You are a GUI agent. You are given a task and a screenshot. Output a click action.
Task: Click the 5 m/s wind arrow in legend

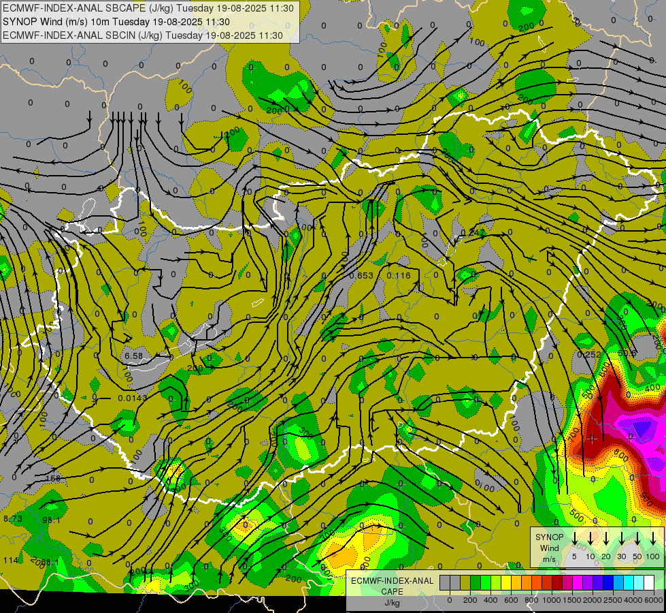coord(574,538)
